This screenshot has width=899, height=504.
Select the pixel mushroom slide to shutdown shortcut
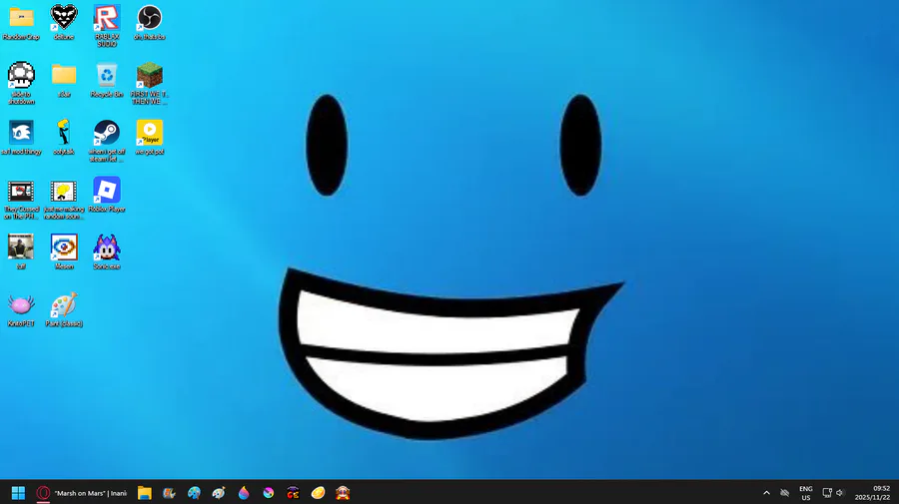pyautogui.click(x=21, y=75)
